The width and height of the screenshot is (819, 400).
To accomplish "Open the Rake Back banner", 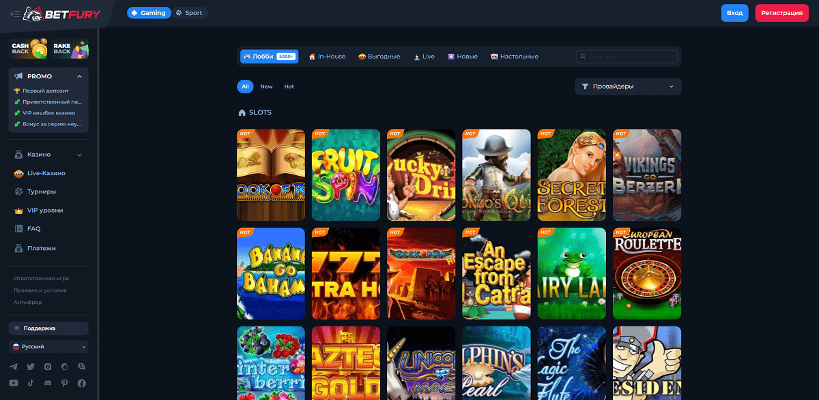I will 70,49.
